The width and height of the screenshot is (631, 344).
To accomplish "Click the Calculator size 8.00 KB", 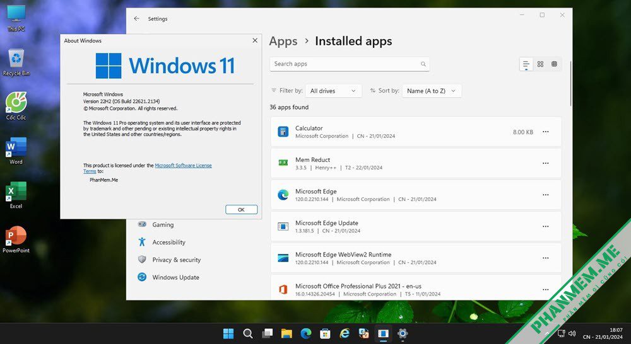I will click(522, 132).
